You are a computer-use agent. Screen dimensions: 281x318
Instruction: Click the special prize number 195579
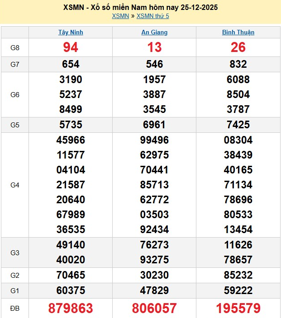click(238, 308)
